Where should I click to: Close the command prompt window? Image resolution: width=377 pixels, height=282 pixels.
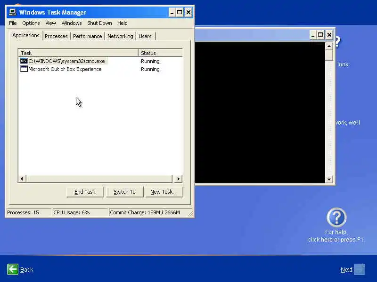329,35
